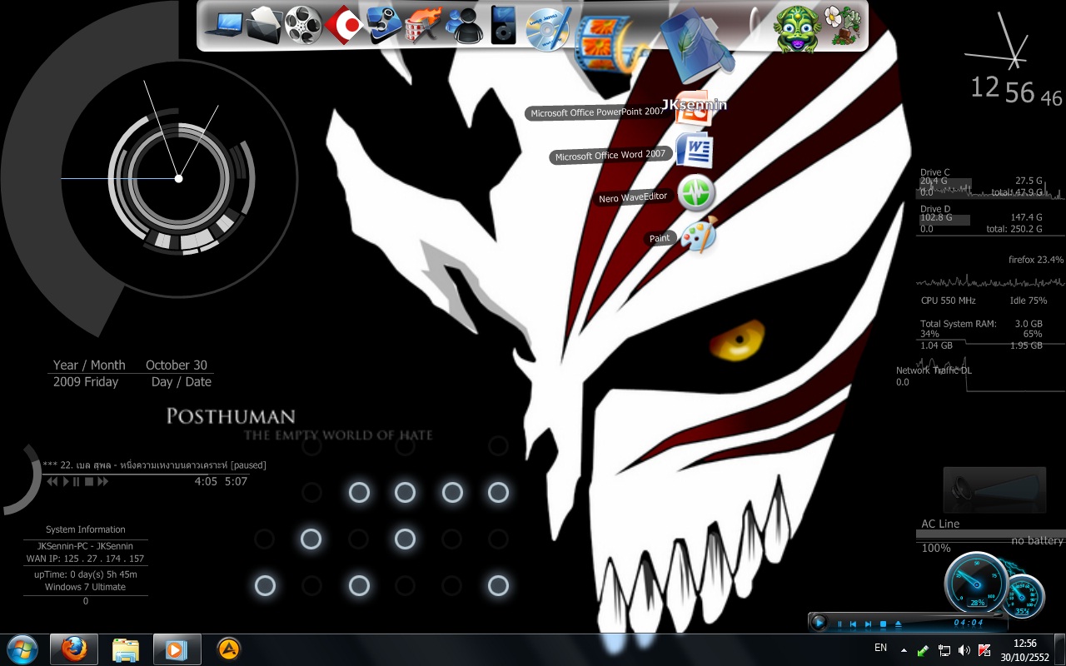Open Windows Explorer folder on the taskbar
1066x666 pixels.
coord(125,649)
